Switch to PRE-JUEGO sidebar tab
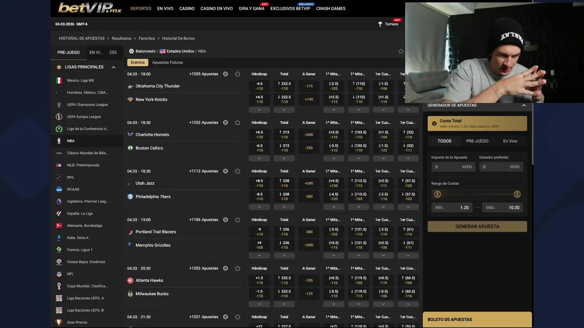The height and width of the screenshot is (328, 584). [x=68, y=52]
